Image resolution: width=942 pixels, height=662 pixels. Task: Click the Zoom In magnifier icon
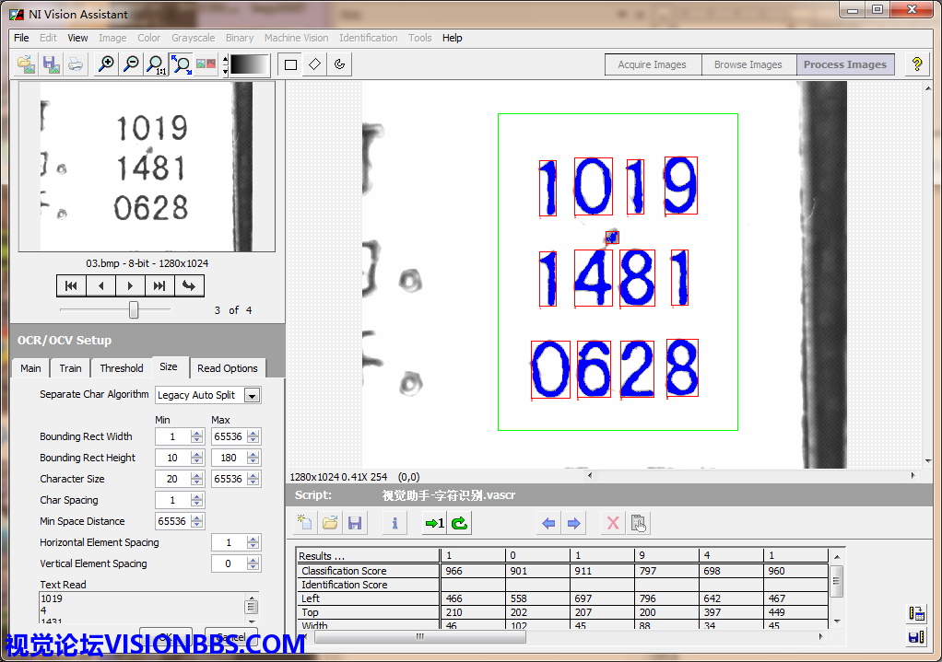(107, 64)
